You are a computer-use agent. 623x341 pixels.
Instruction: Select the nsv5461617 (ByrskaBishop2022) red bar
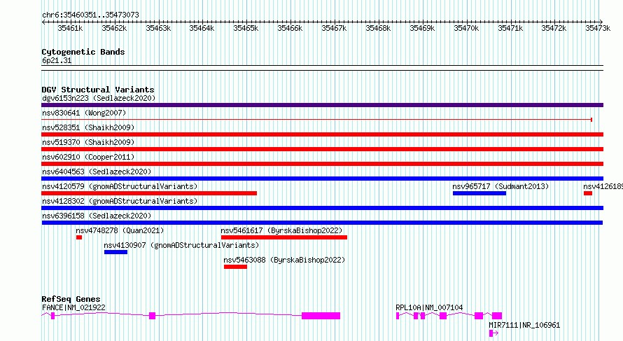284,237
